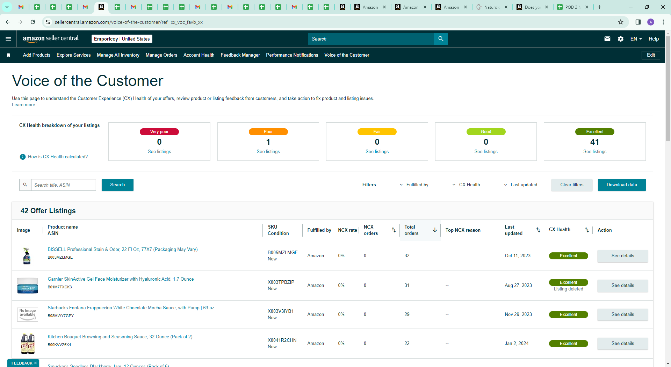Open the settings gear icon
The image size is (671, 367).
click(x=621, y=39)
